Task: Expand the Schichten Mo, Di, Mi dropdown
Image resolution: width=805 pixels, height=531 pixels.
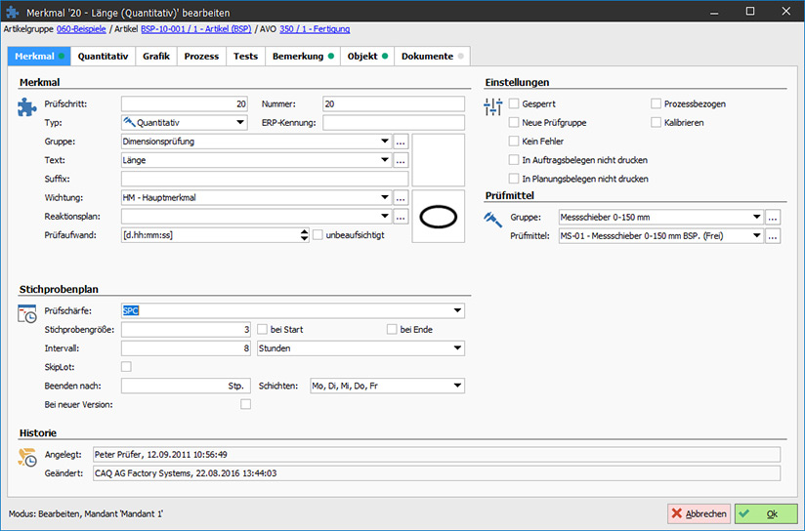Action: [x=457, y=386]
